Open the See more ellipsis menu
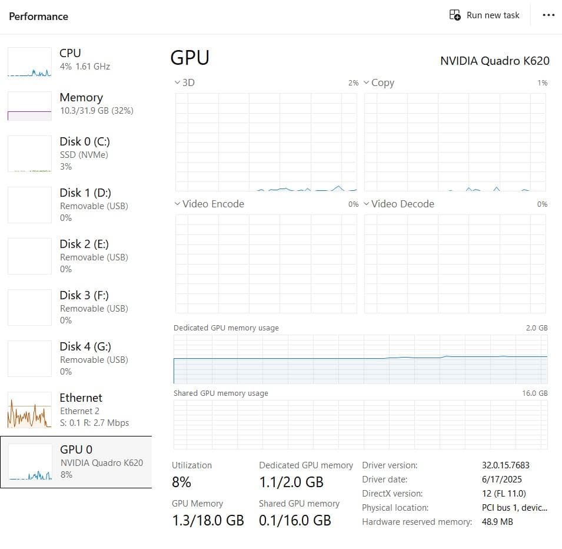The width and height of the screenshot is (562, 549). click(x=548, y=15)
